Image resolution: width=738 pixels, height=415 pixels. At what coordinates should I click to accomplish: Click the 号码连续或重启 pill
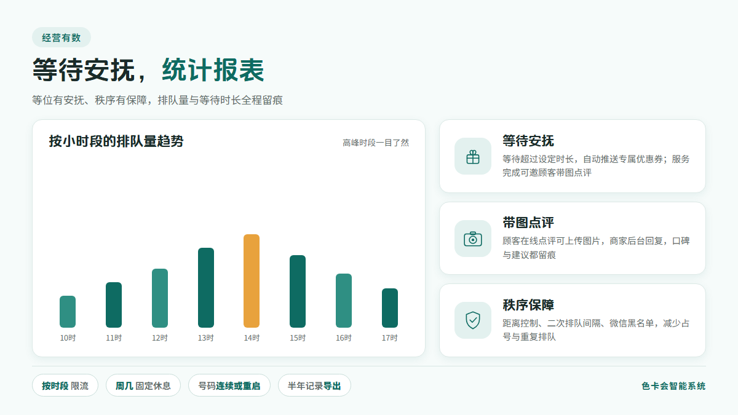tap(229, 385)
